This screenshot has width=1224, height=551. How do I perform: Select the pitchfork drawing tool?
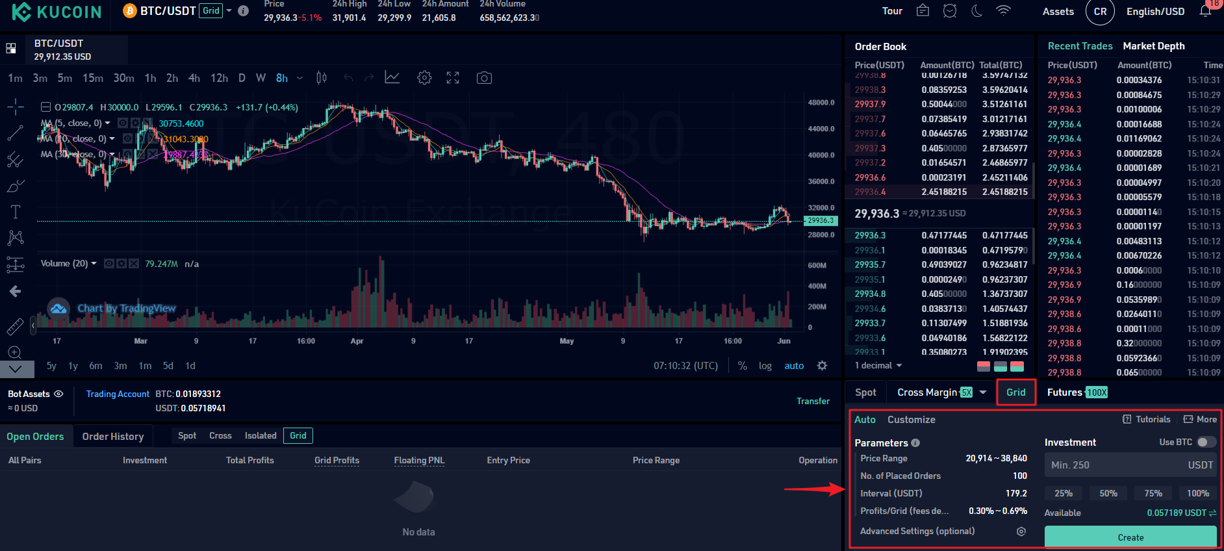(15, 159)
